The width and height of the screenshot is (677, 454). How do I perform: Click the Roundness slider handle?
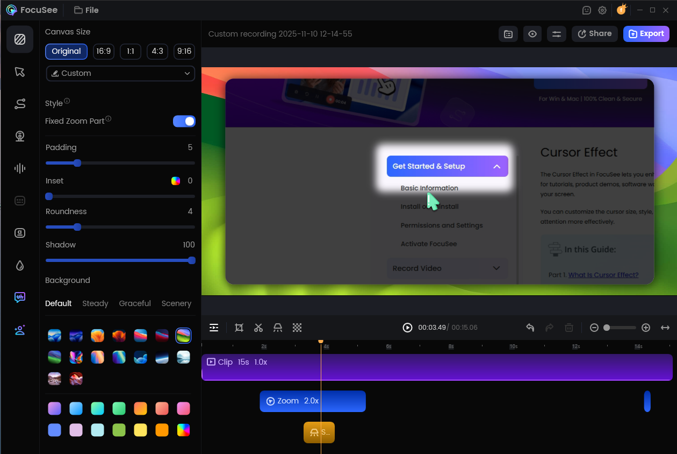coord(77,227)
